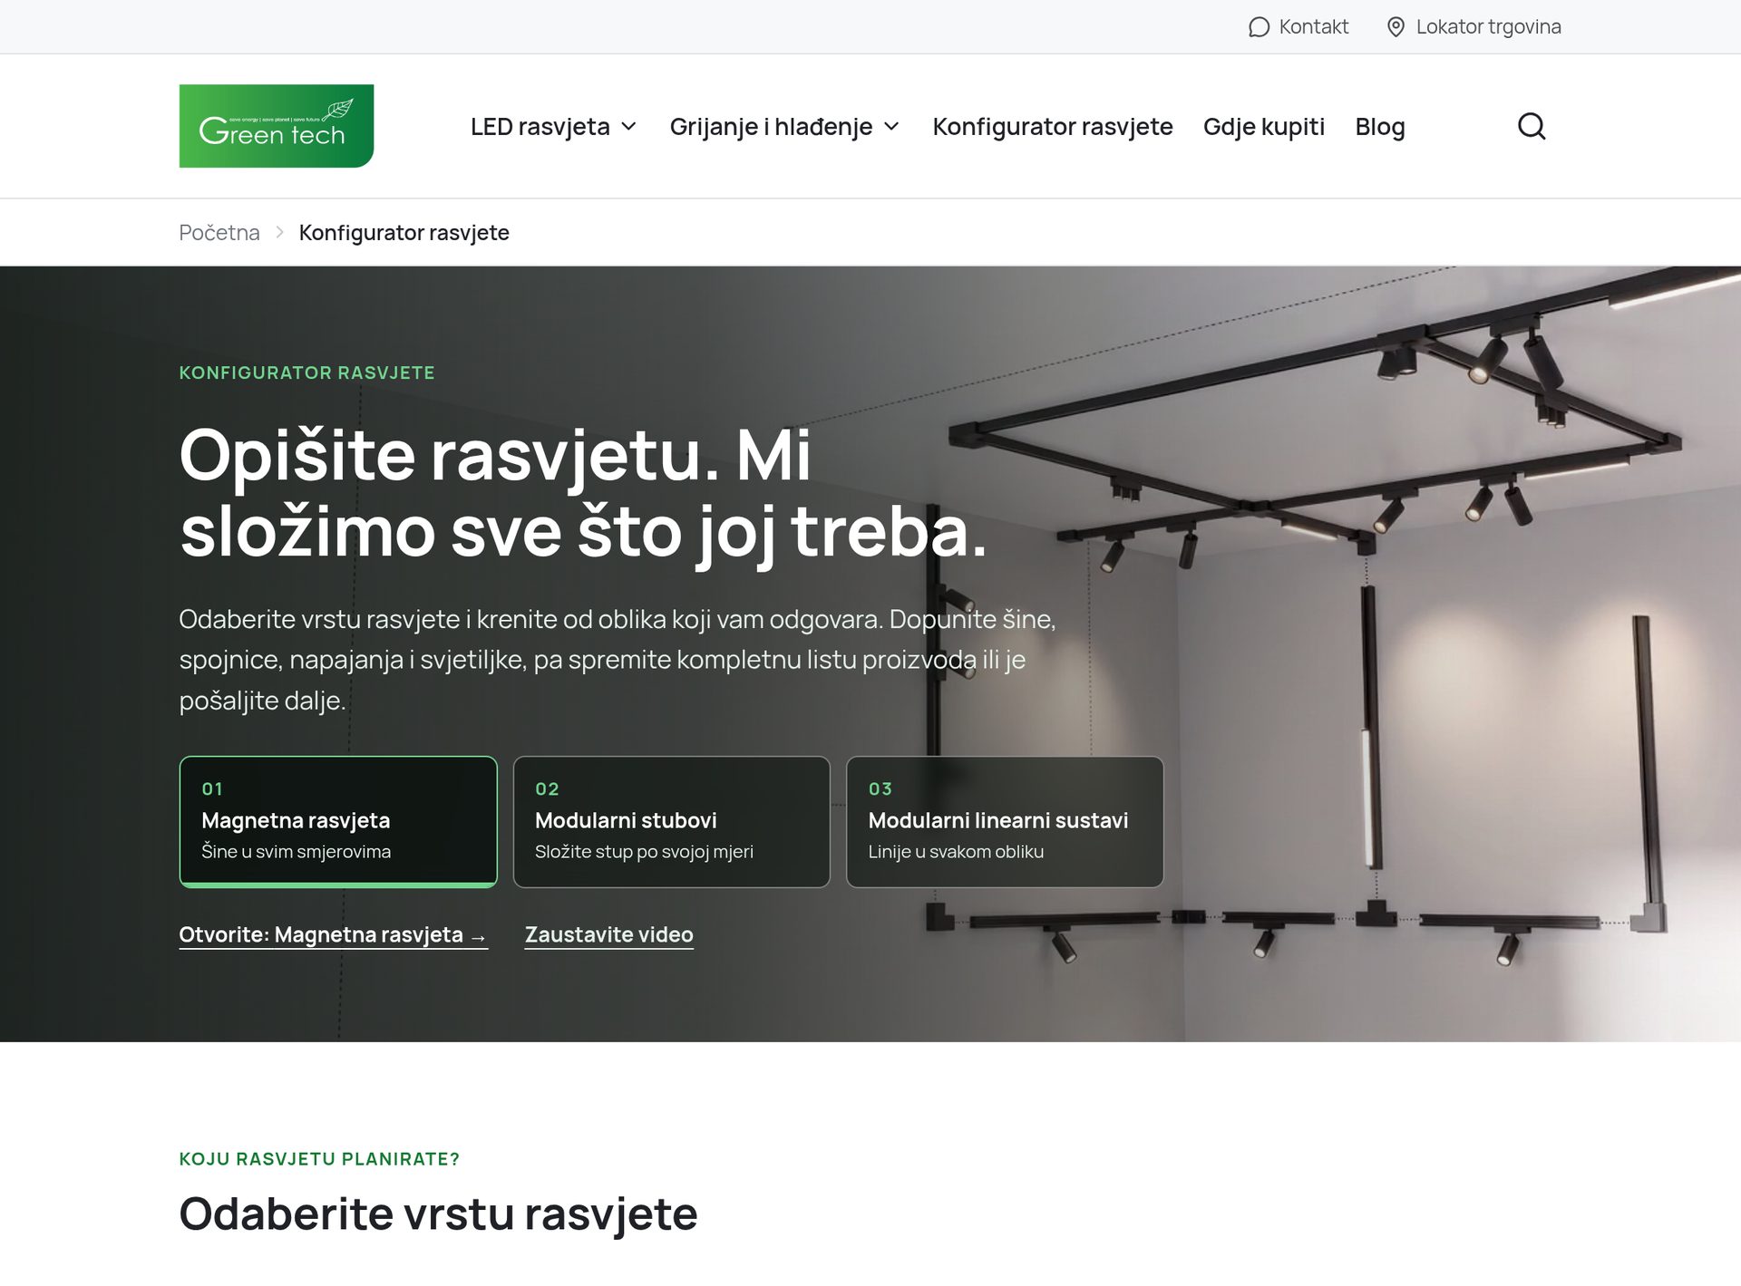Expand the LED rasvjeta dropdown chevron
This screenshot has width=1741, height=1286.
tap(628, 127)
